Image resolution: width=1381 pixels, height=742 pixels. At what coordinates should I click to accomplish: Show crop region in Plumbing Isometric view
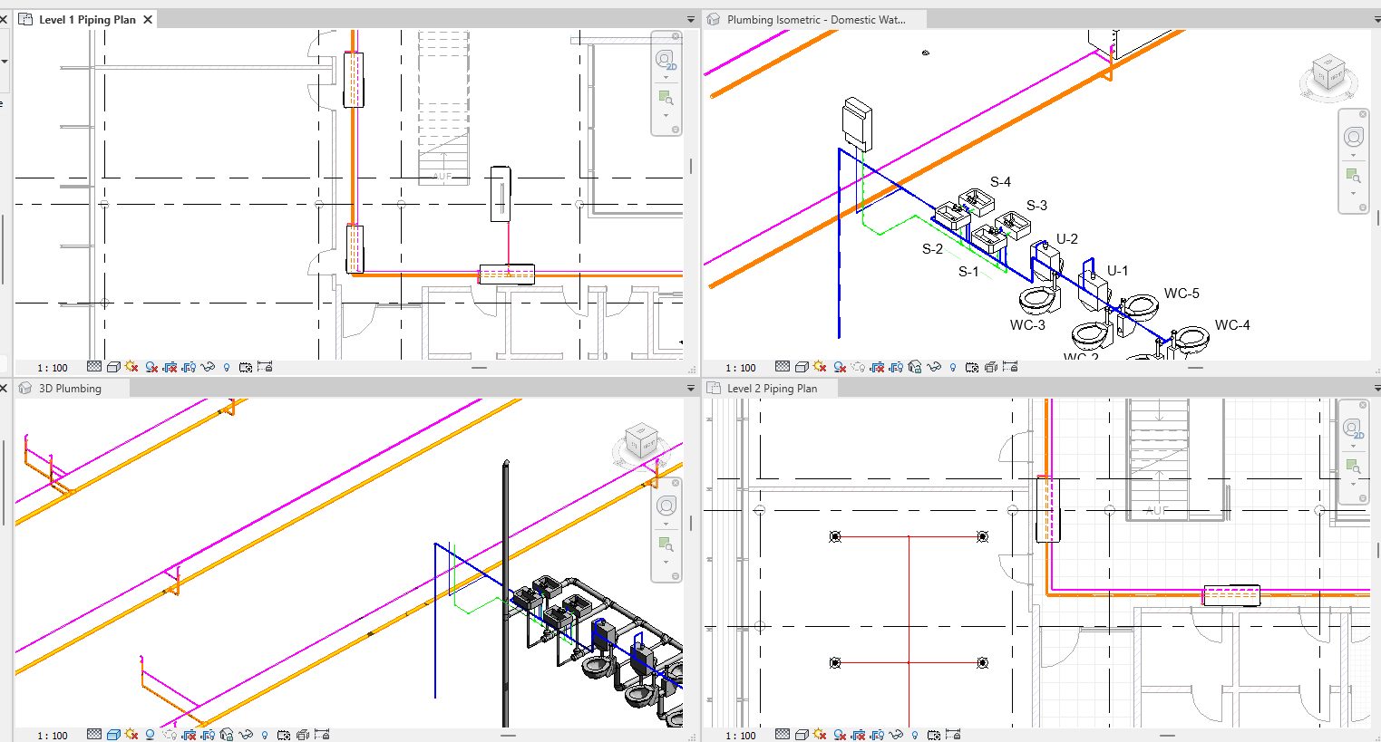pyautogui.click(x=896, y=367)
